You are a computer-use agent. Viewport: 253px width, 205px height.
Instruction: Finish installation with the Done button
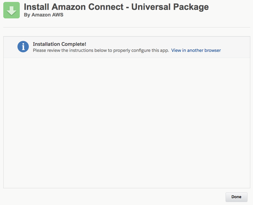pyautogui.click(x=236, y=197)
